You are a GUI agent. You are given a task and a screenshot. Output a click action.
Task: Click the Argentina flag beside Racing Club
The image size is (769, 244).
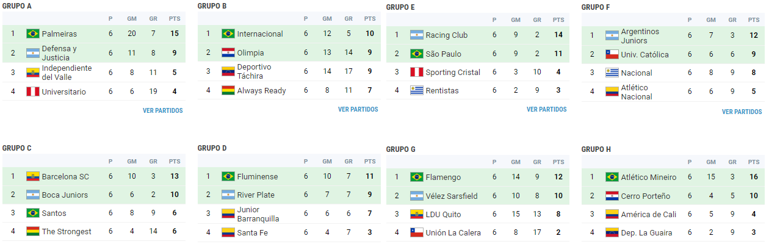(417, 35)
